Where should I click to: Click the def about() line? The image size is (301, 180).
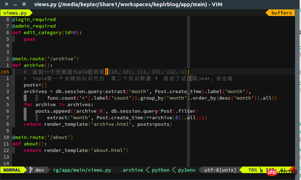click(x=29, y=144)
